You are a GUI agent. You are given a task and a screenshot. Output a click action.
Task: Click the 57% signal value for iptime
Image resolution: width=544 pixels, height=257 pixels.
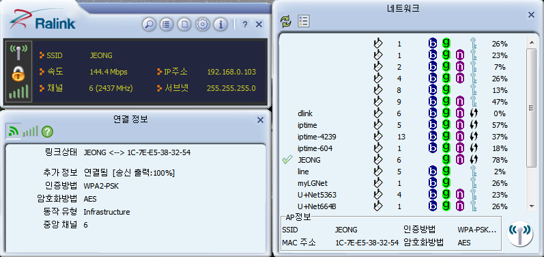[x=500, y=125]
